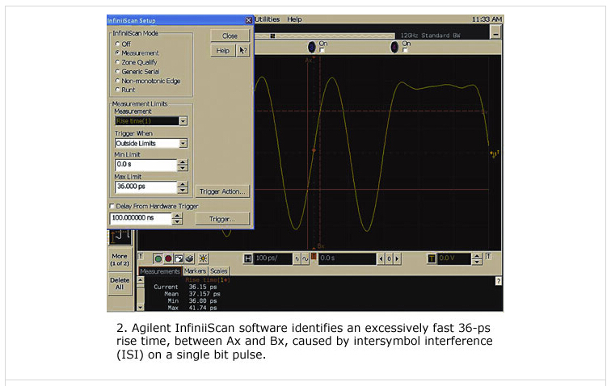
Task: Click the horizontal scale H icon
Action: 248,258
